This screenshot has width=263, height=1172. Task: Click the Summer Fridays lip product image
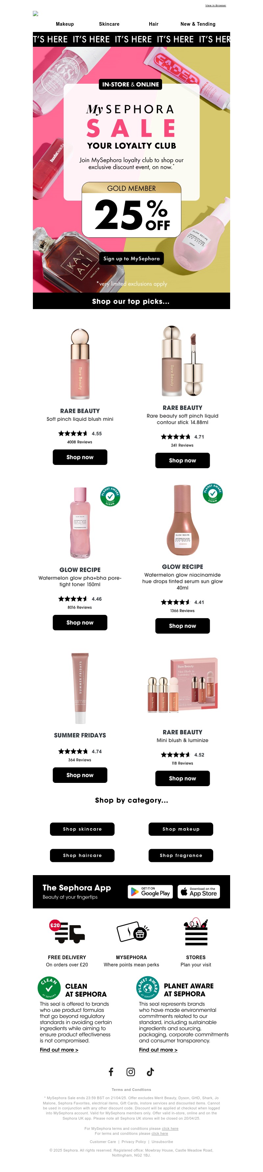[80, 688]
